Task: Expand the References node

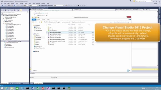Action: pos(3,22)
